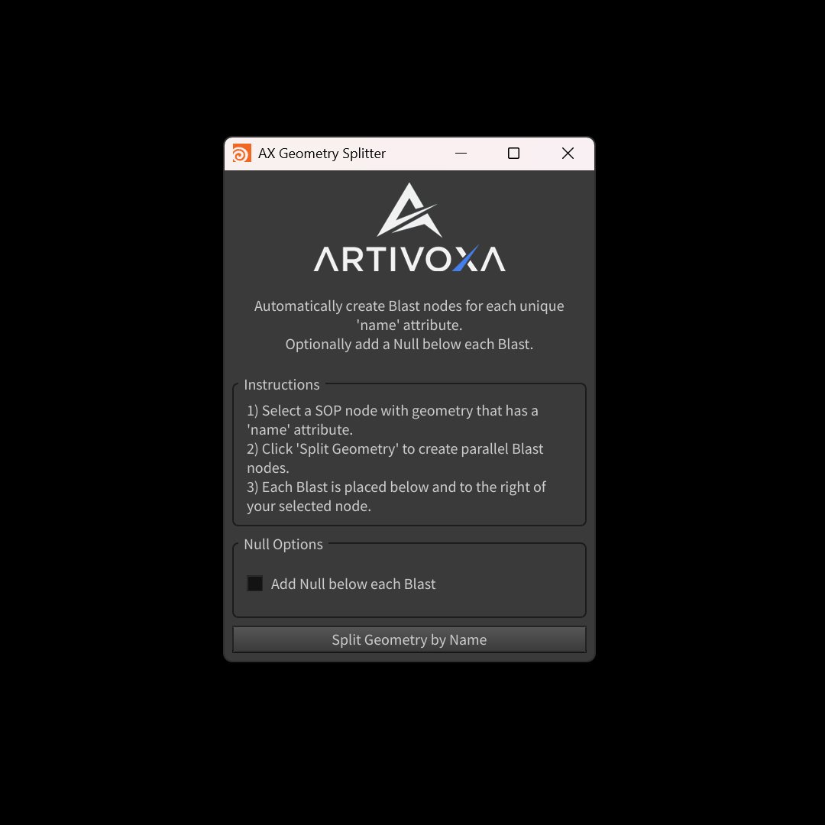
Task: Click the centered "'name' attribute." description line
Action: (409, 325)
